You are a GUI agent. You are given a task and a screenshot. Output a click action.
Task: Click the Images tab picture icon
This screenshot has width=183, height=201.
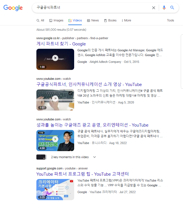coord(51,21)
